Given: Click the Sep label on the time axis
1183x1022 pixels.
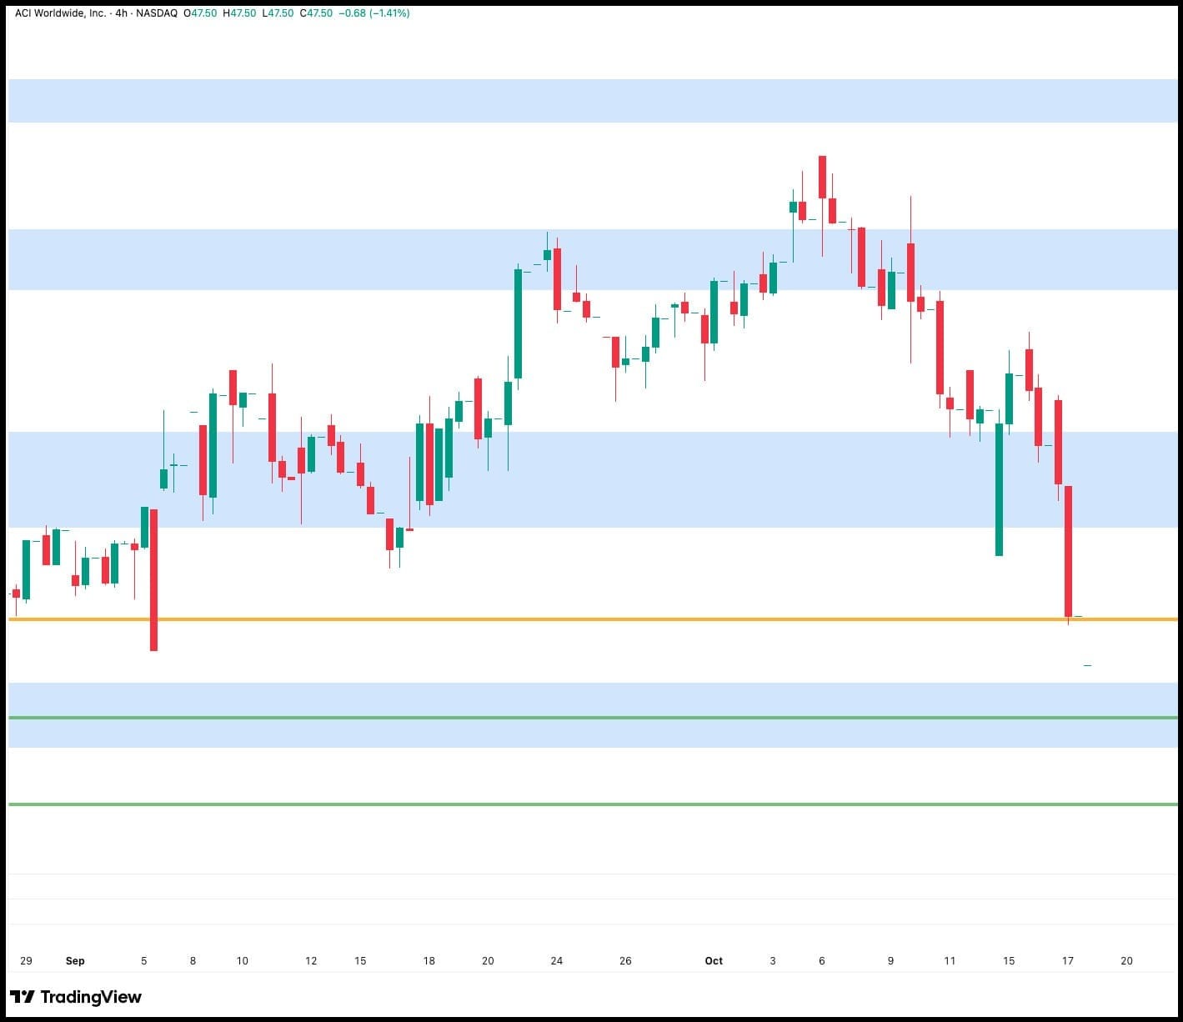Looking at the screenshot, I should pyautogui.click(x=75, y=961).
